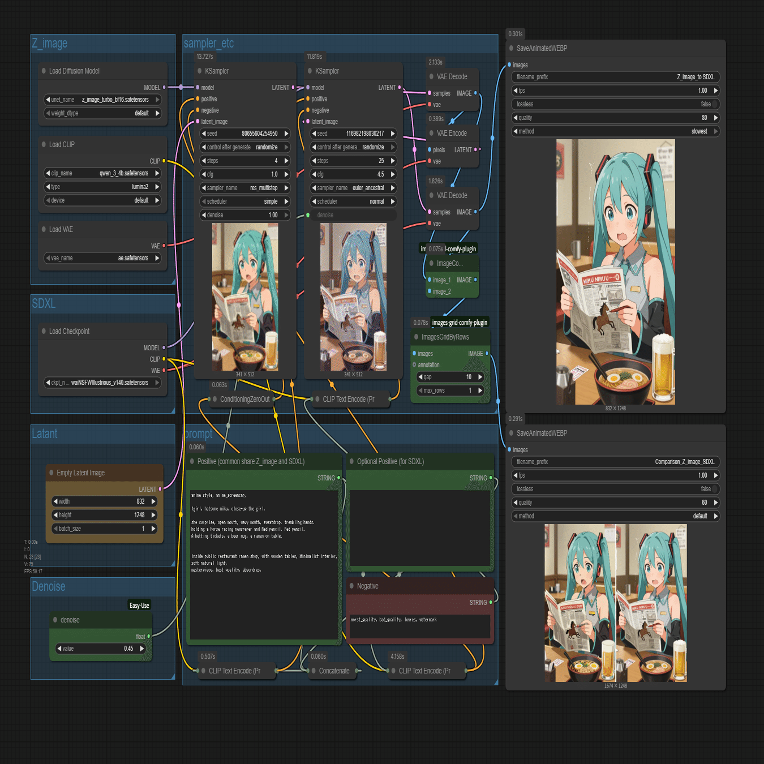
Task: Click the images-grid-comfy-plugin label
Action: [459, 322]
